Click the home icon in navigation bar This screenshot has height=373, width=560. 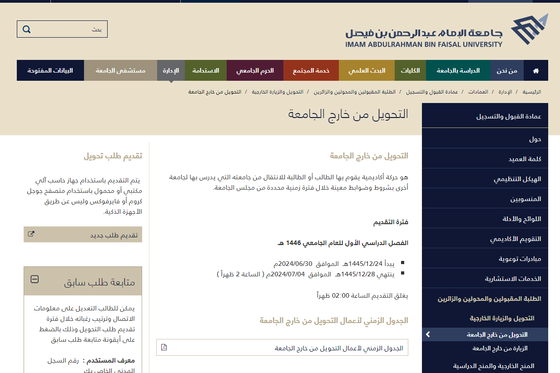click(x=536, y=71)
